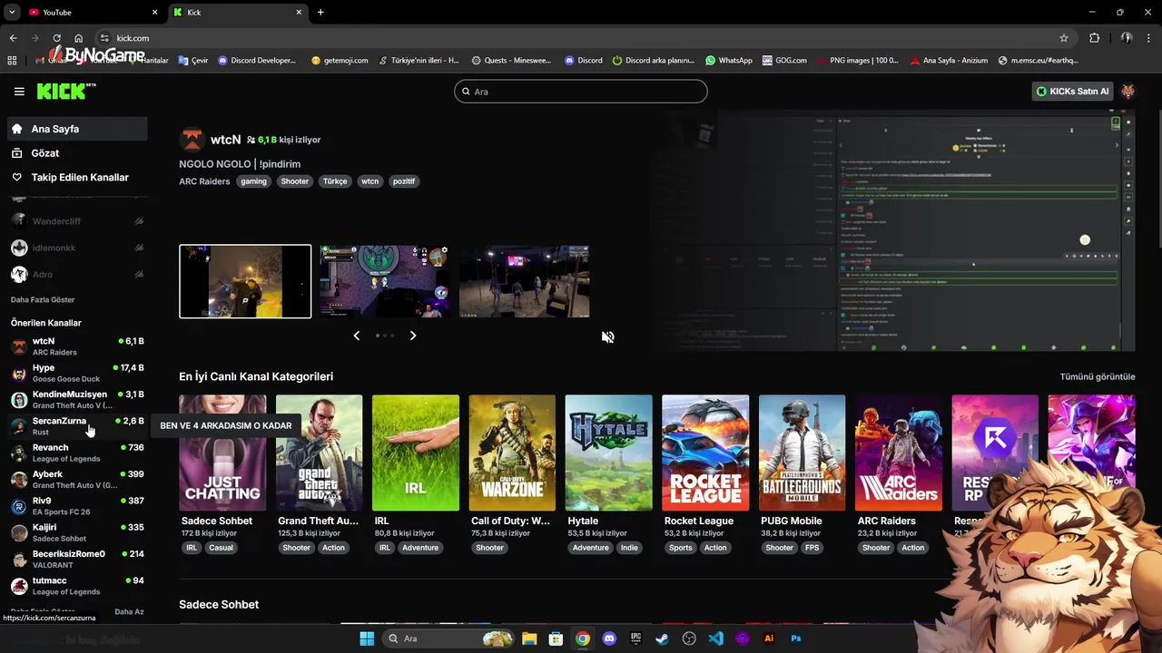Click the Windows taskbar Ara search box
Viewport: 1162px width, 653px height.
coord(448,638)
